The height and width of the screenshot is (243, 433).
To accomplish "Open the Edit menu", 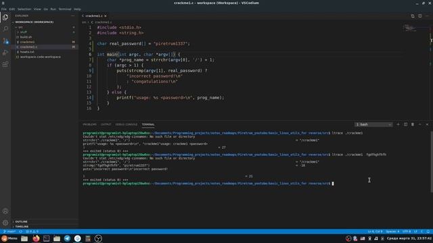I will [12, 9].
